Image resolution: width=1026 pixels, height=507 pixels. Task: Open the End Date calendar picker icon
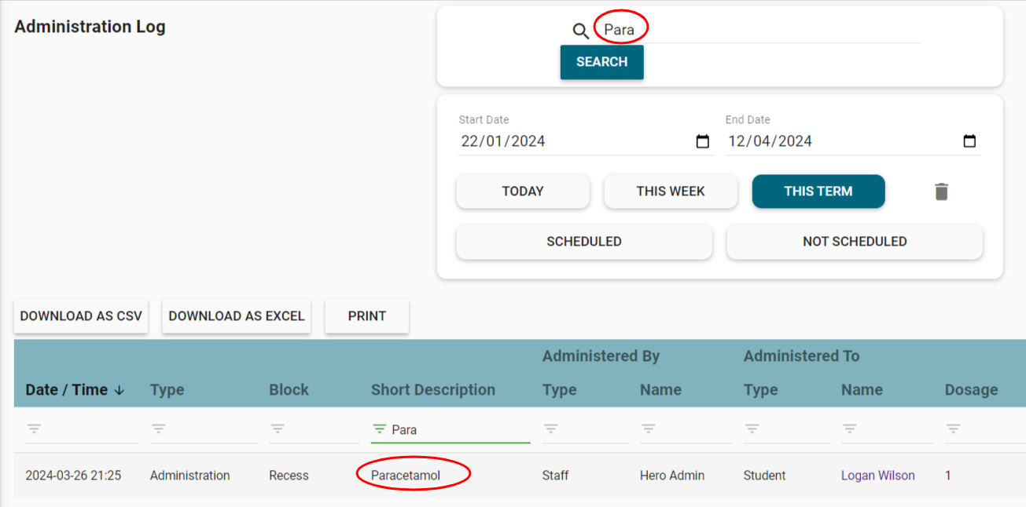point(969,142)
